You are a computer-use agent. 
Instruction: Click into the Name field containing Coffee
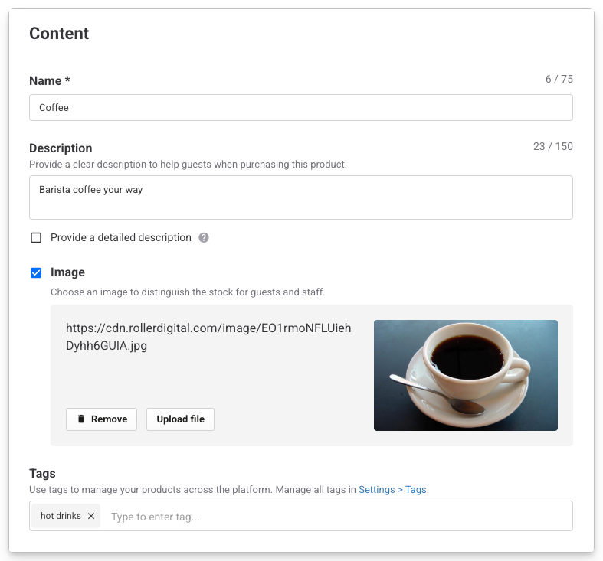300,108
